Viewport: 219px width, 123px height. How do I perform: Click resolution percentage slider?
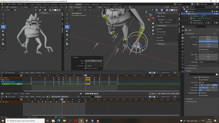[x=208, y=42]
